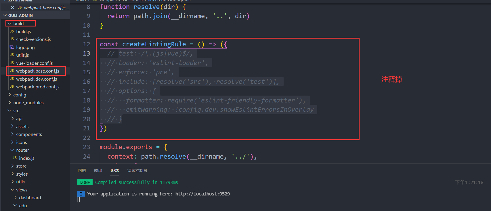
Task: Open logo.png image file
Action: tap(25, 47)
